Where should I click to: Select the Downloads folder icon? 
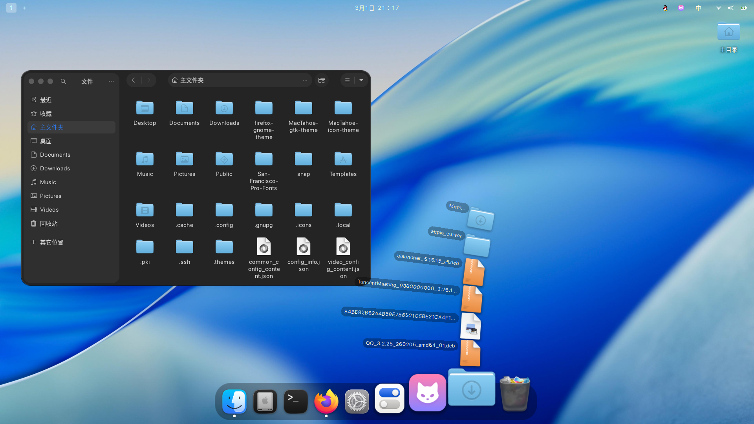[x=224, y=108]
